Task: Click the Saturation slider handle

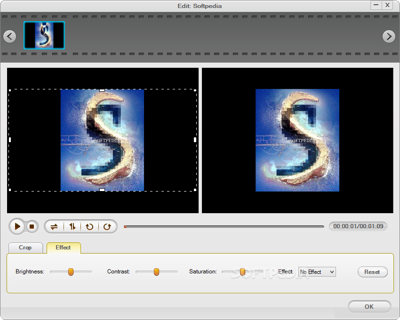Action: [243, 272]
